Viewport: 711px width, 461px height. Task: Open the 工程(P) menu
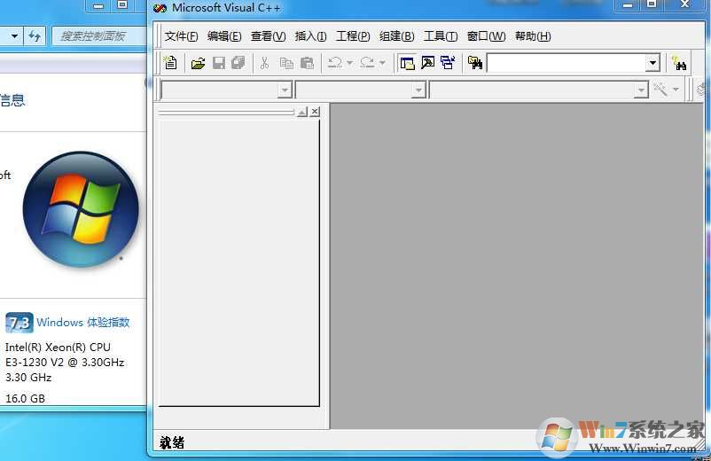coord(353,36)
